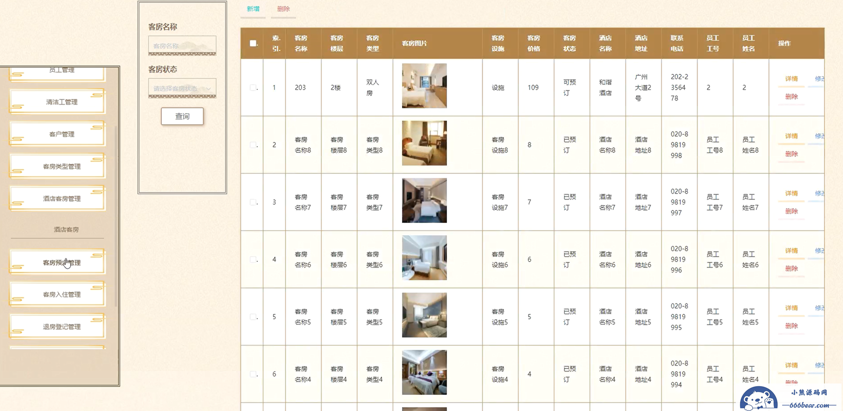The width and height of the screenshot is (843, 411).
Task: Open the room photo thumbnail for 客房名称8
Action: point(424,143)
